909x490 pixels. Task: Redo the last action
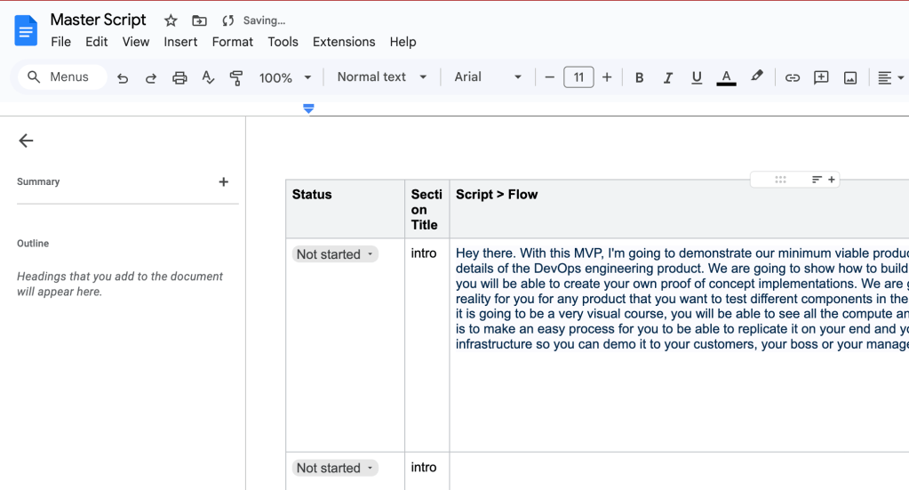(x=151, y=77)
